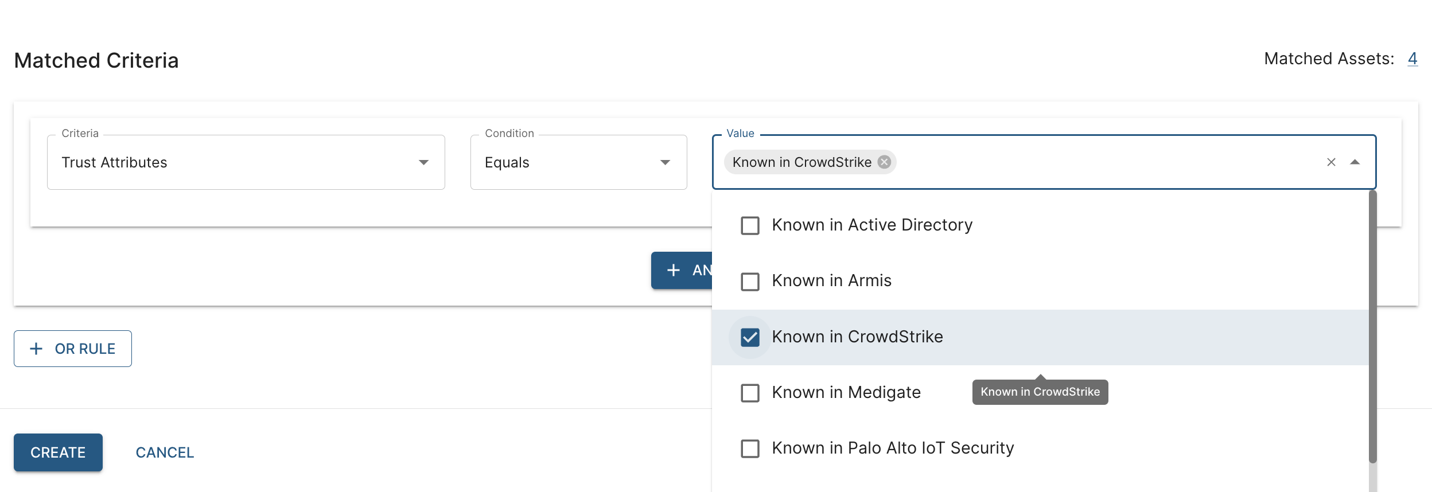Remove the Known in CrowdStrike chip
1432x492 pixels.
click(885, 162)
